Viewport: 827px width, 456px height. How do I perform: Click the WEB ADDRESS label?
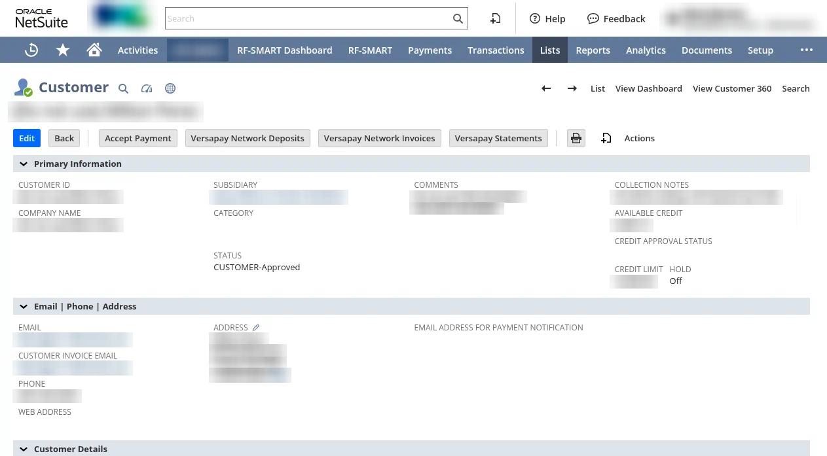coord(45,412)
